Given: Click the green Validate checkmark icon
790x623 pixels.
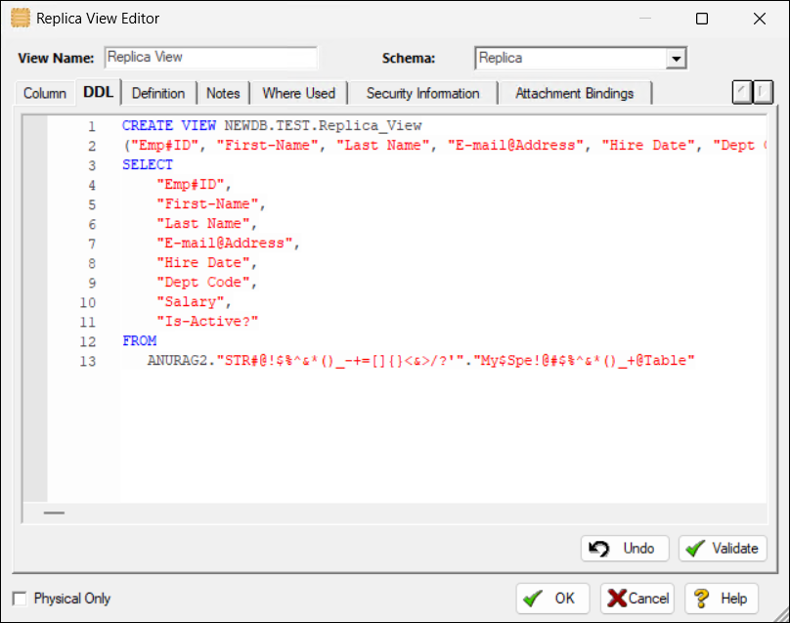Looking at the screenshot, I should click(x=696, y=549).
